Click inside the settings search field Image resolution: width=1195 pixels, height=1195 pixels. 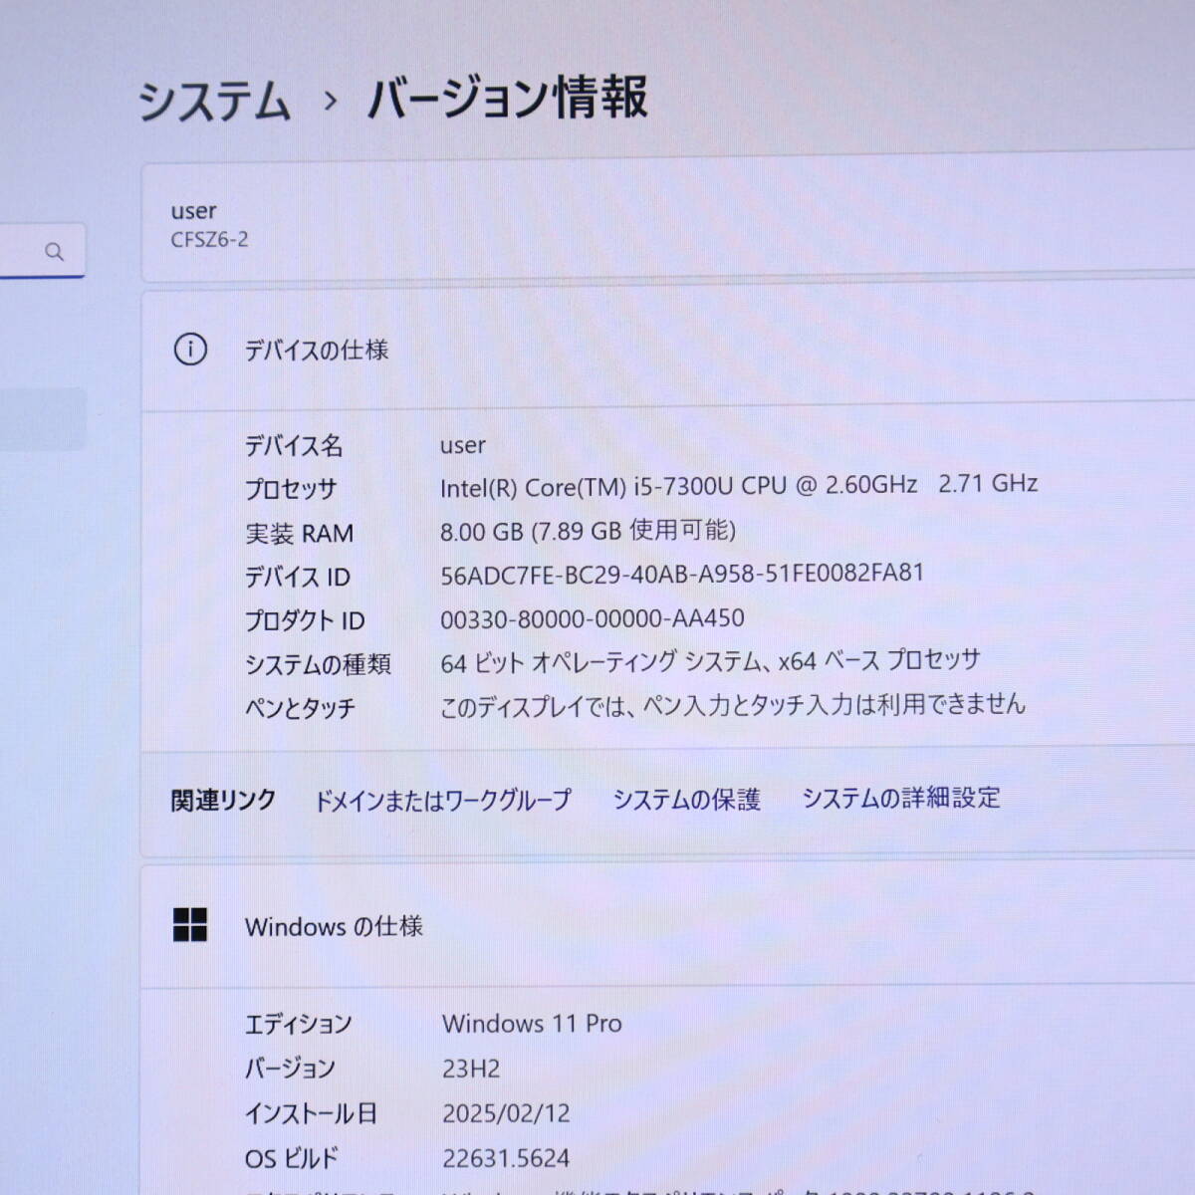tap(42, 251)
